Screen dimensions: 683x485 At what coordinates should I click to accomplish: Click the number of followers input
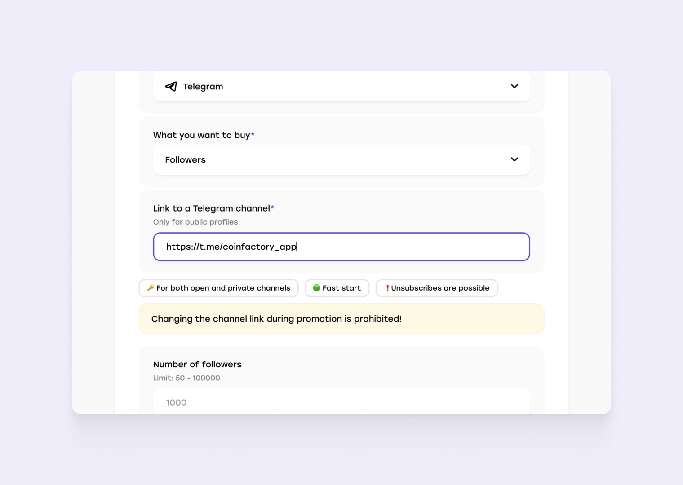341,401
